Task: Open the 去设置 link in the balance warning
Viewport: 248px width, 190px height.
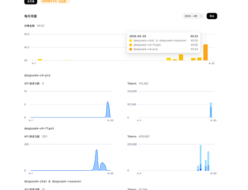Action: click(x=63, y=2)
